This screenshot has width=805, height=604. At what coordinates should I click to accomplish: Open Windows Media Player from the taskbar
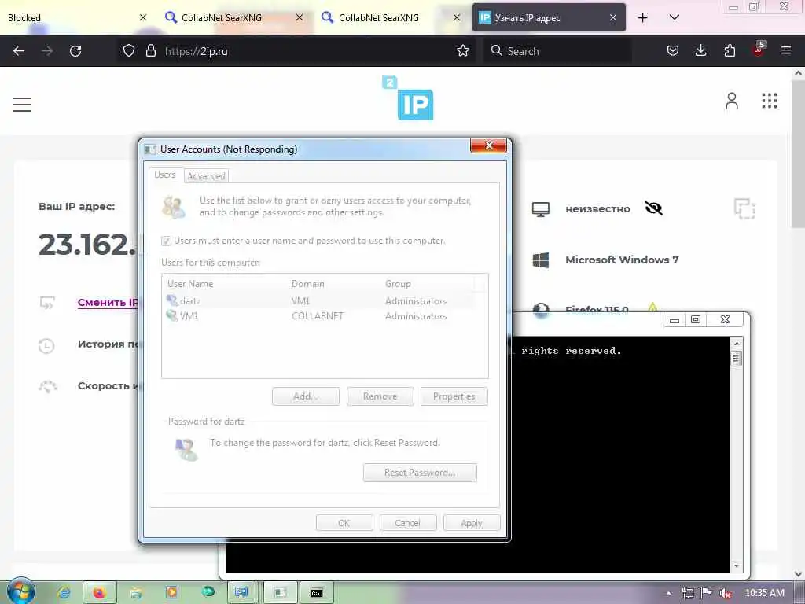click(x=171, y=593)
